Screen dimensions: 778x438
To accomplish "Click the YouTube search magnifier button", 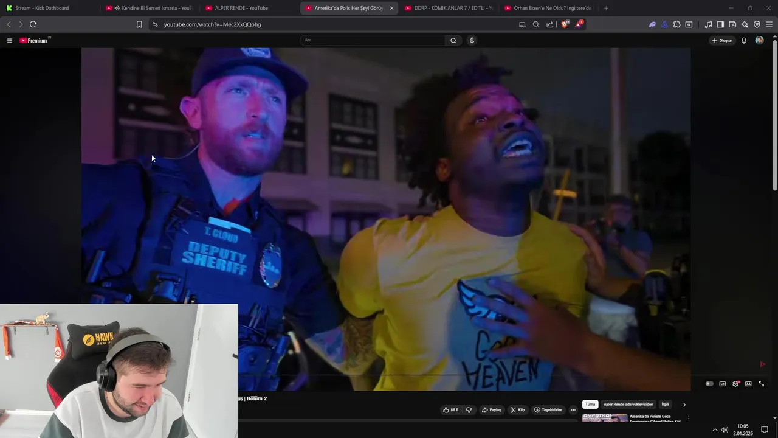I will [453, 41].
